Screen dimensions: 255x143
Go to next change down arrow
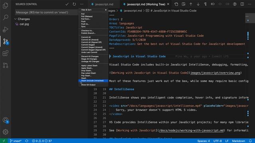point(198,4)
